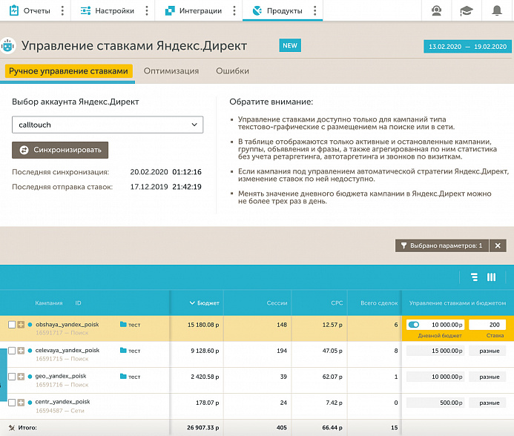
Task: Check the centr_yandex_poisk row checkbox
Action: point(12,402)
